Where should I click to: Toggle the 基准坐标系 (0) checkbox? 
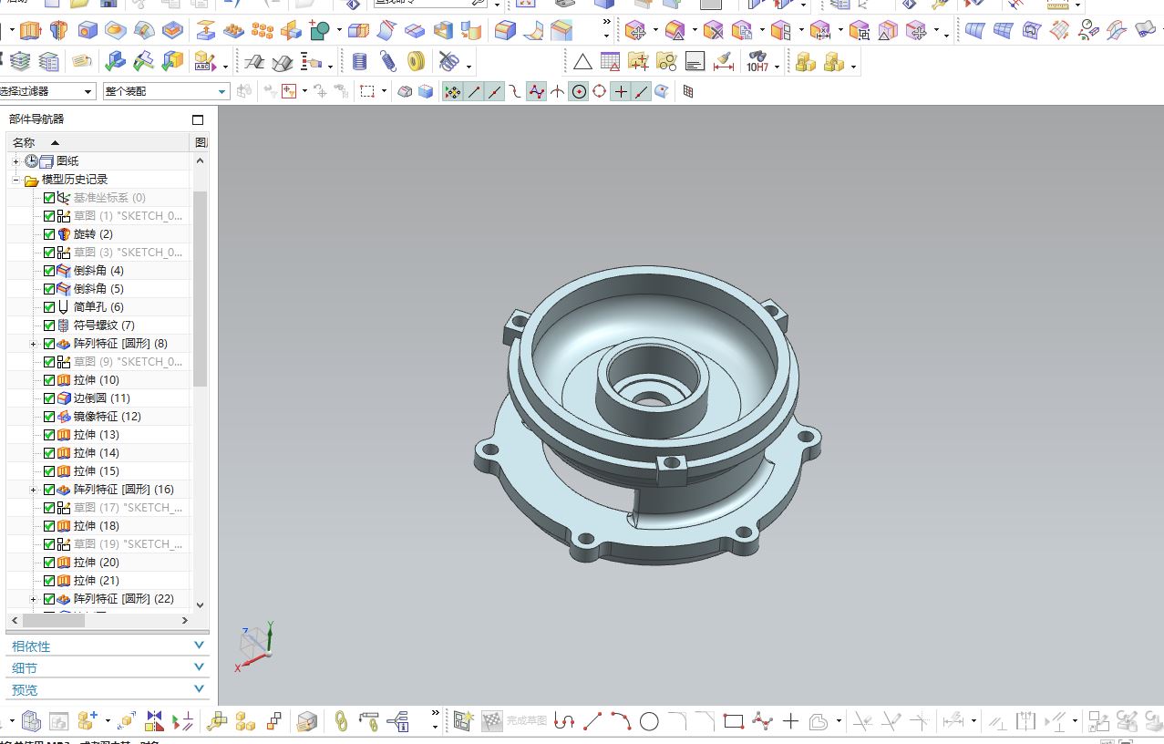(x=49, y=198)
